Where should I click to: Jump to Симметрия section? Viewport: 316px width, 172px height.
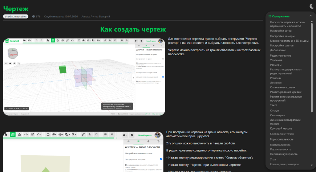(x=277, y=115)
